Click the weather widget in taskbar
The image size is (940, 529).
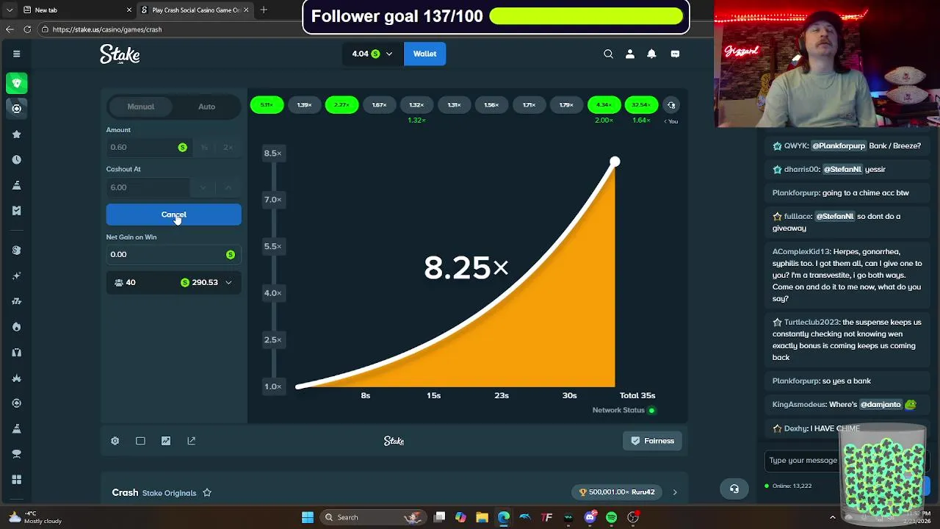34,517
